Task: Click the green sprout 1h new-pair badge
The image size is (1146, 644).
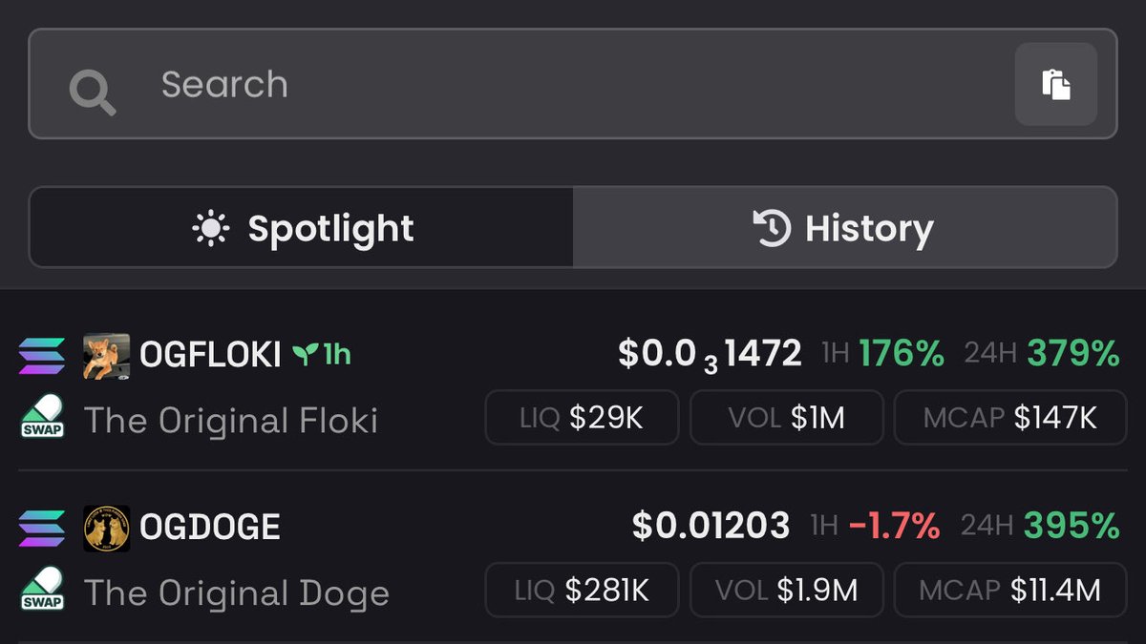Action: (322, 356)
